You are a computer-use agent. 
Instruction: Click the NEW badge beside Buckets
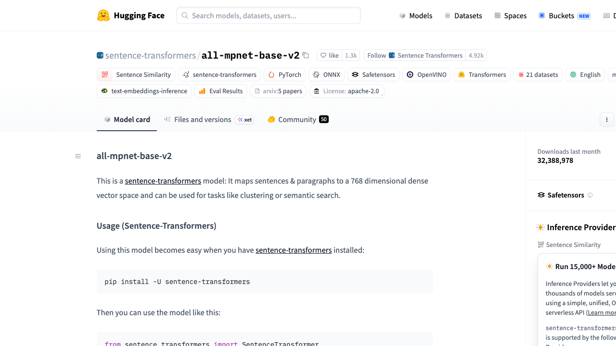click(584, 16)
